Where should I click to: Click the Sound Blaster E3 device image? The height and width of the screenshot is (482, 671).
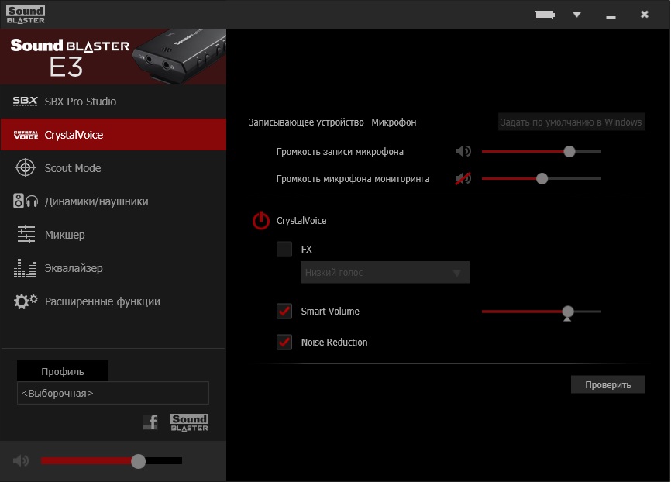click(178, 56)
